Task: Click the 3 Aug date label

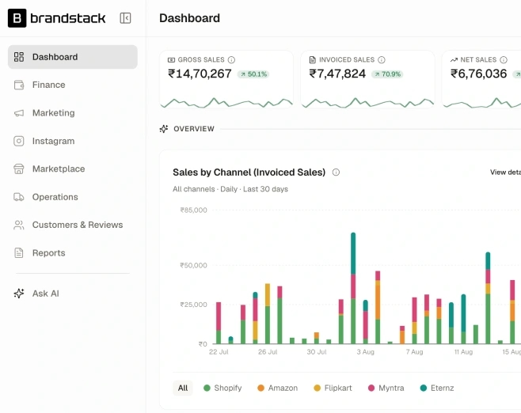Action: coord(366,352)
